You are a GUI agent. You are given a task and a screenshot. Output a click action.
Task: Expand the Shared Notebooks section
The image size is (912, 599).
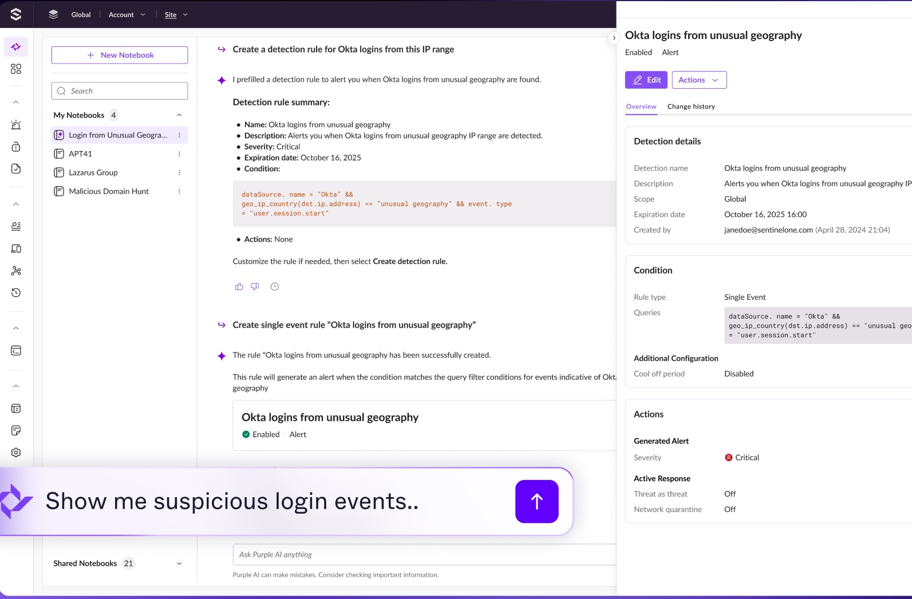[179, 564]
